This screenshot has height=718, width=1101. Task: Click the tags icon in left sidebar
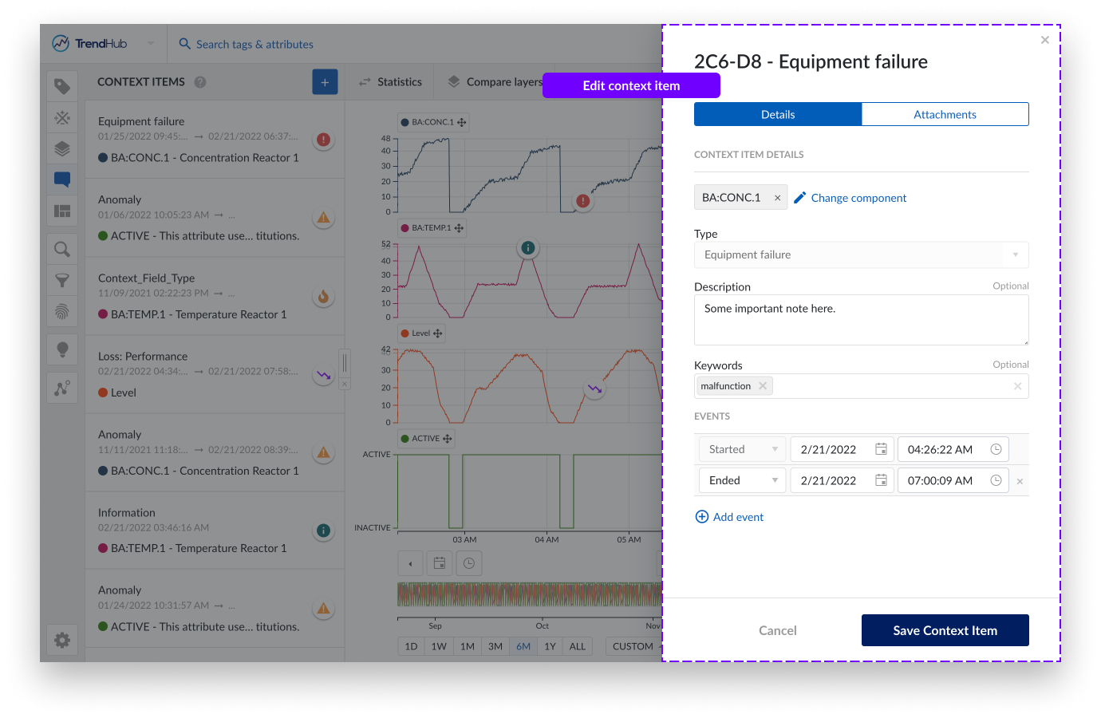(x=62, y=86)
